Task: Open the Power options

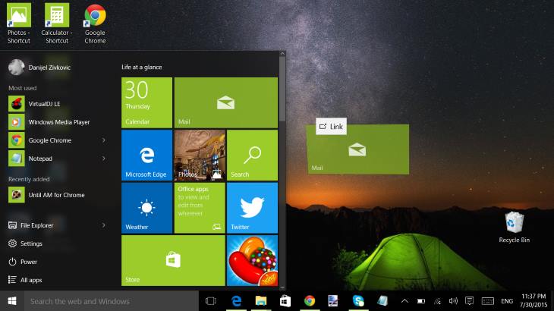Action: point(23,262)
